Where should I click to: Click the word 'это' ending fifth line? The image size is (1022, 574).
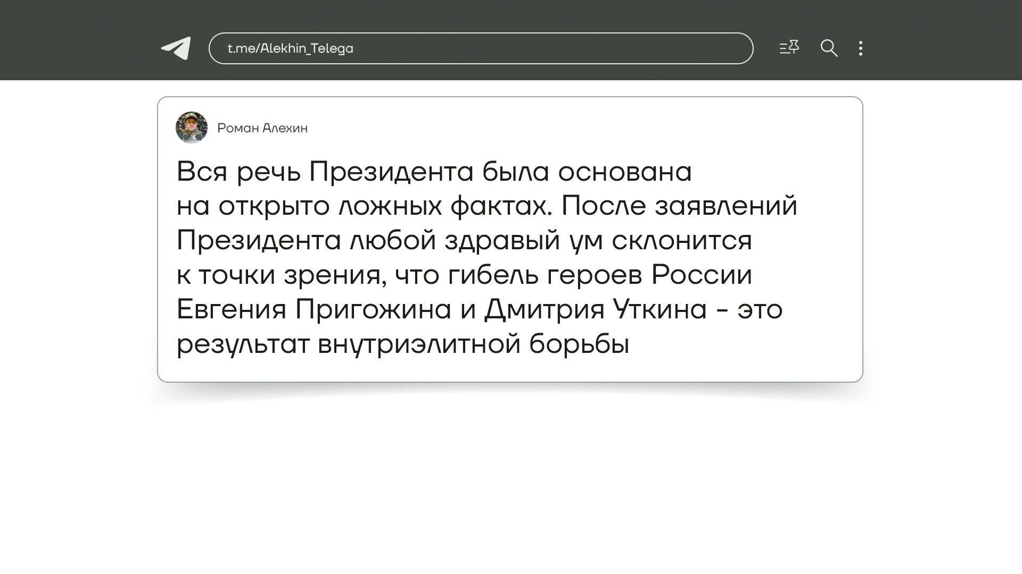click(760, 309)
